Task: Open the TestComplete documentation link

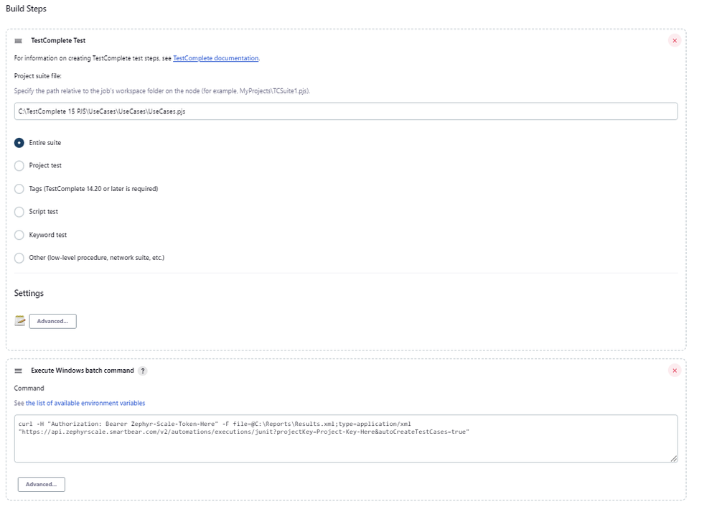Action: pos(216,57)
